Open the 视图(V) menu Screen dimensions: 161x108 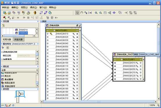tap(24, 8)
